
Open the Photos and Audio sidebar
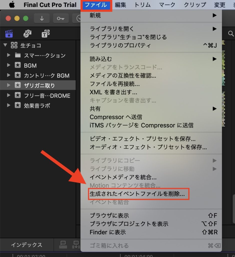(27, 34)
